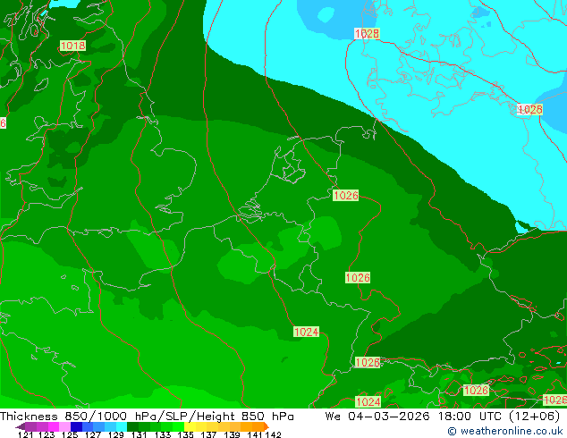Click the orange arrow at the legend's 142 end
Image resolution: width=567 pixels, height=438 pixels.
(267, 426)
